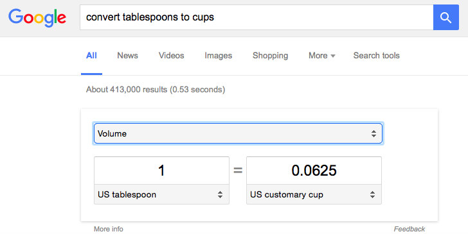The width and height of the screenshot is (468, 234).
Task: Click the blue magnifying glass search button
Action: [x=446, y=17]
